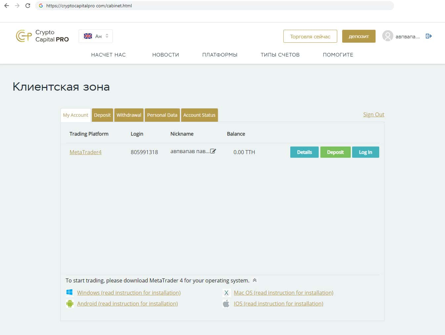The width and height of the screenshot is (445, 335).
Task: Click the logout arrow icon in header
Action: 429,36
